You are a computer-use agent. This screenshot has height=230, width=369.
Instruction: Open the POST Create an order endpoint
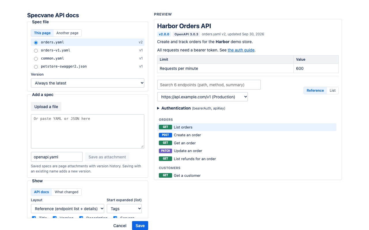247,135
